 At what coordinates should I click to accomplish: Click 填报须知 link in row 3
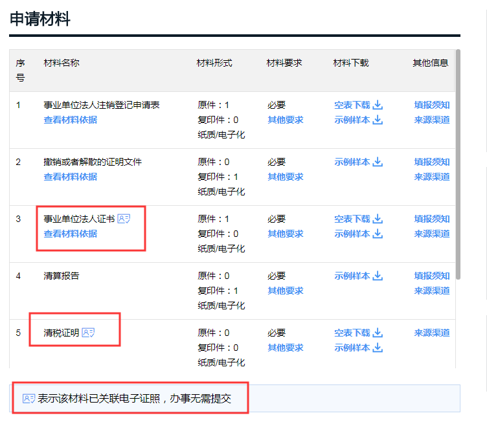[x=431, y=219]
